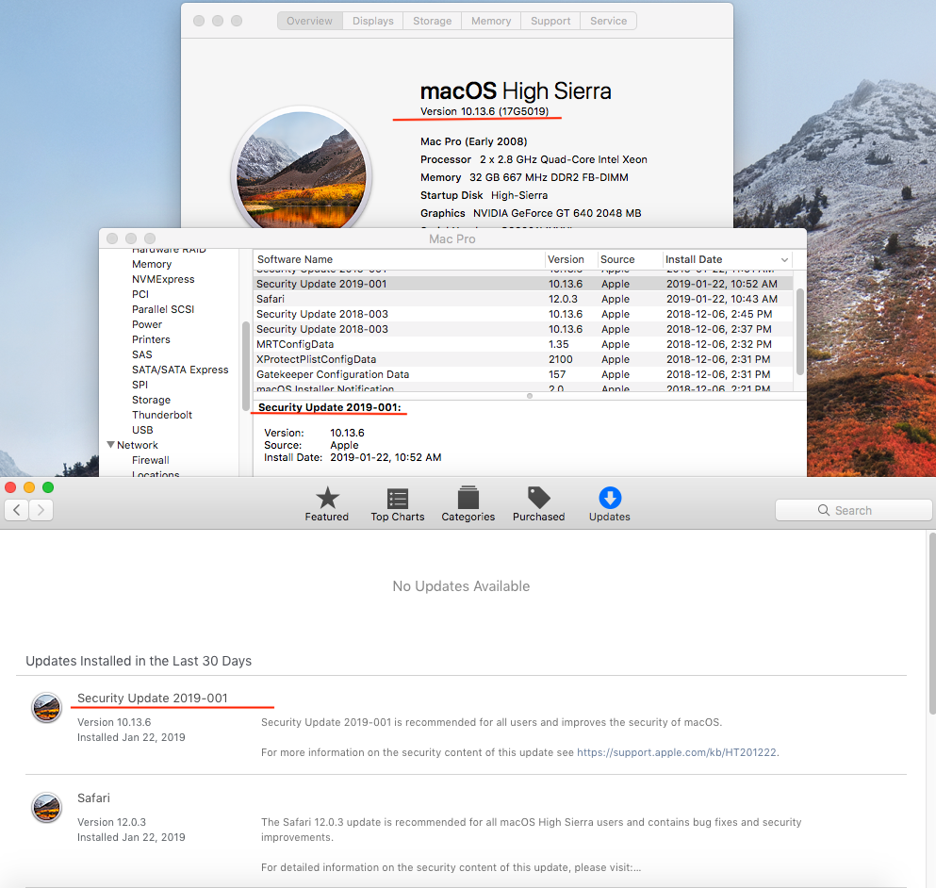The width and height of the screenshot is (936, 888).
Task: Click the split pane divider handle dot
Action: click(x=530, y=396)
